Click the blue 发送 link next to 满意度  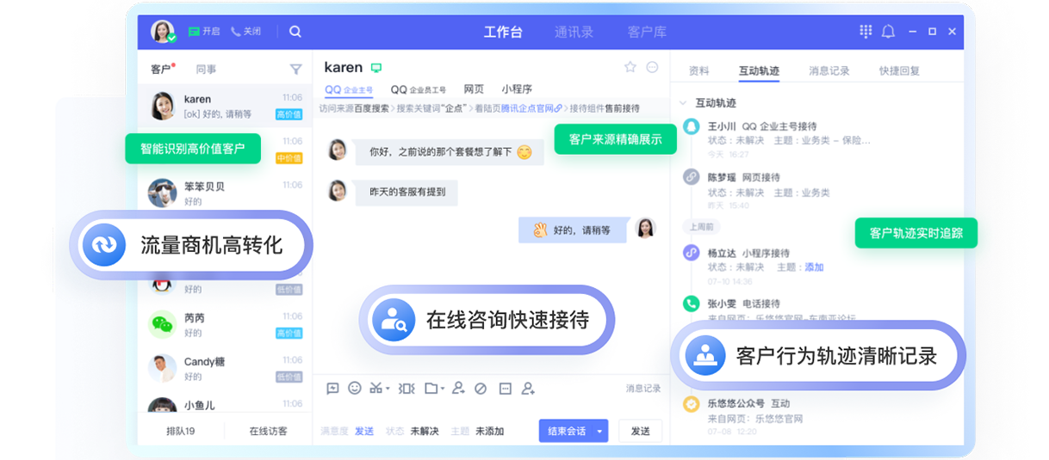pyautogui.click(x=364, y=432)
